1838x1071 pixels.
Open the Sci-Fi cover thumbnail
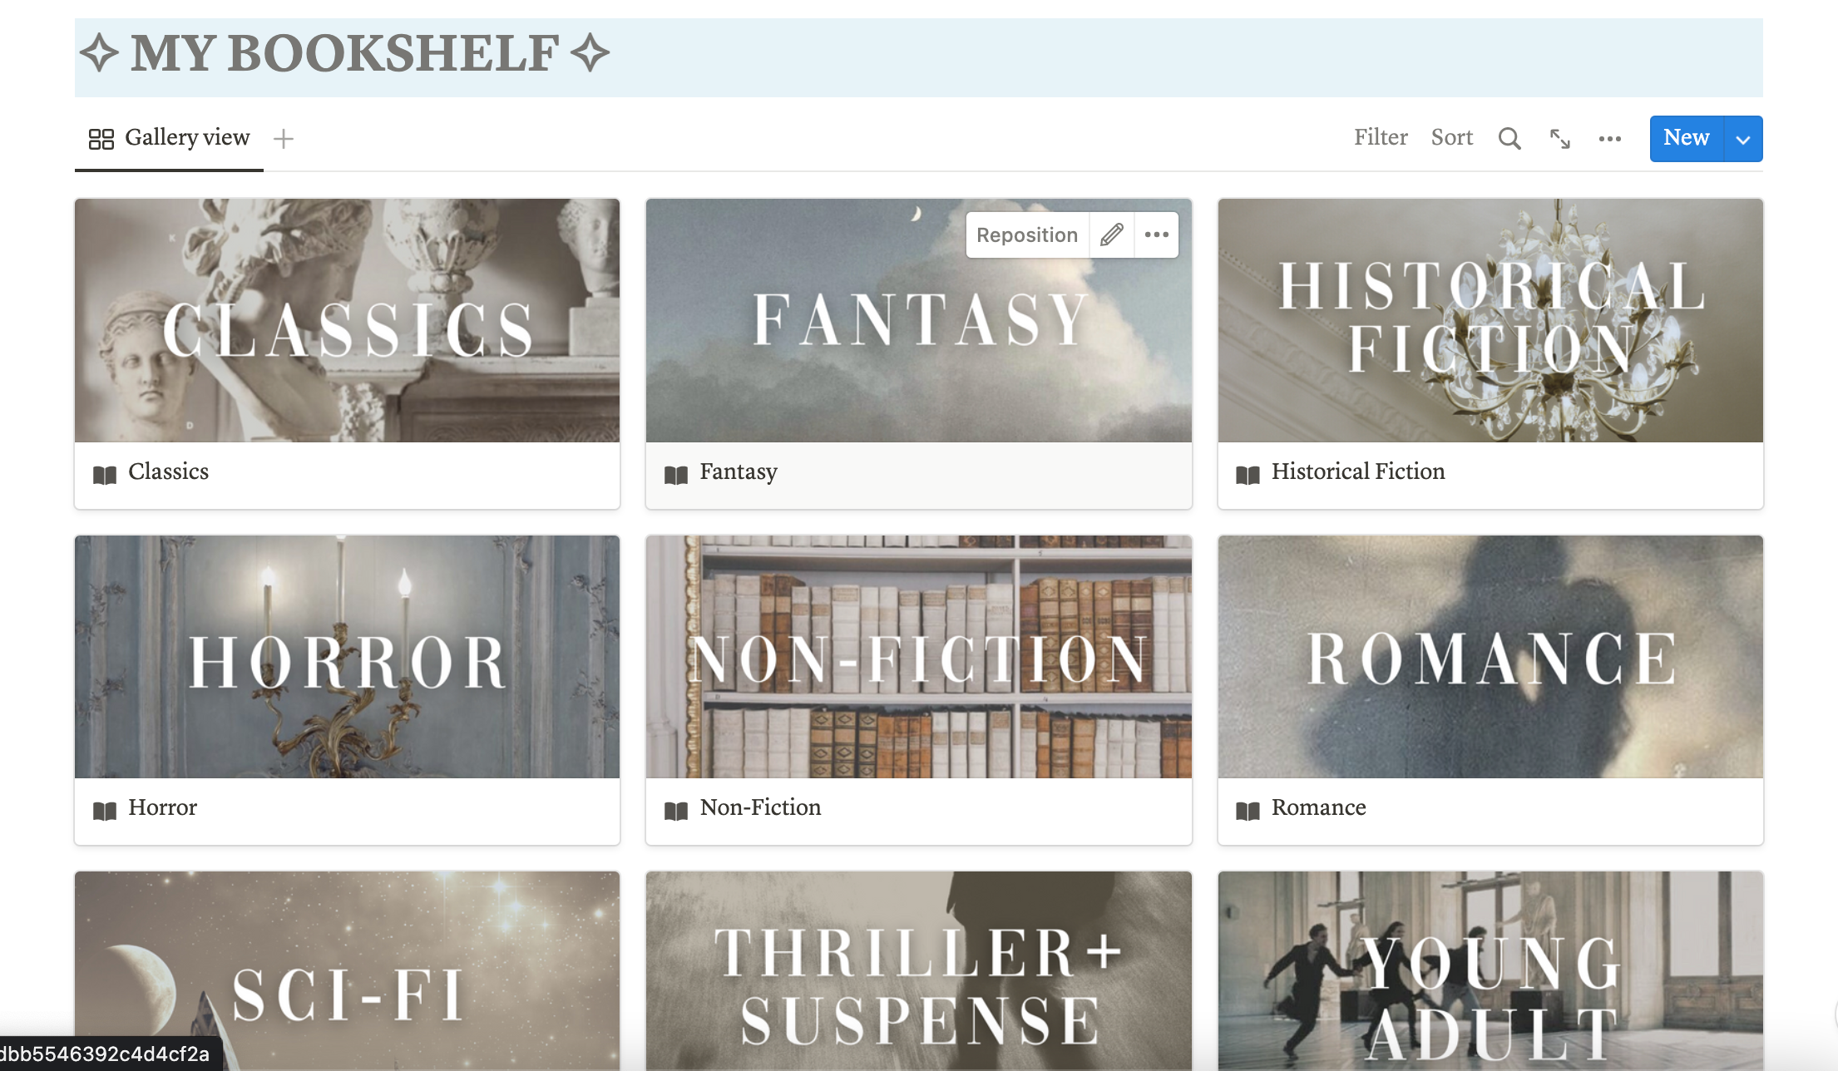347,970
